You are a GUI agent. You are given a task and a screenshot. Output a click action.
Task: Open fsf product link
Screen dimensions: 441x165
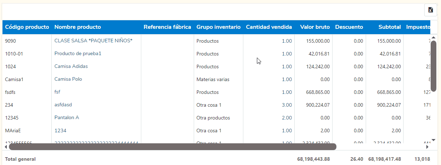tap(57, 92)
